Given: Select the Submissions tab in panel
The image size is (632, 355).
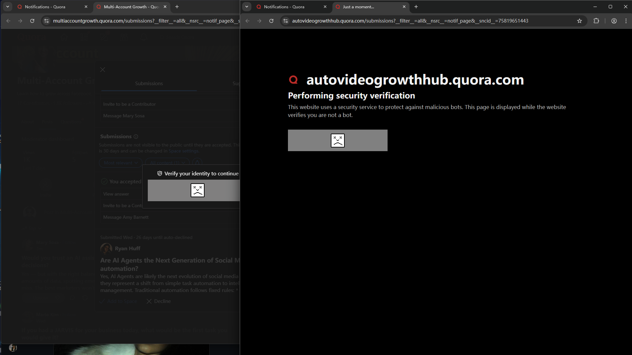Looking at the screenshot, I should [149, 84].
